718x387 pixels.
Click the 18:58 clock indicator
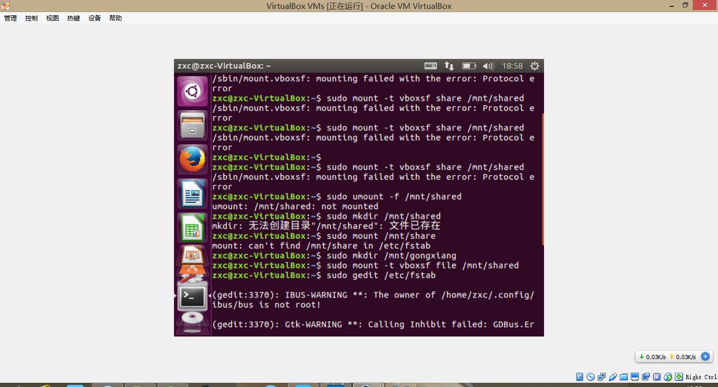click(512, 66)
